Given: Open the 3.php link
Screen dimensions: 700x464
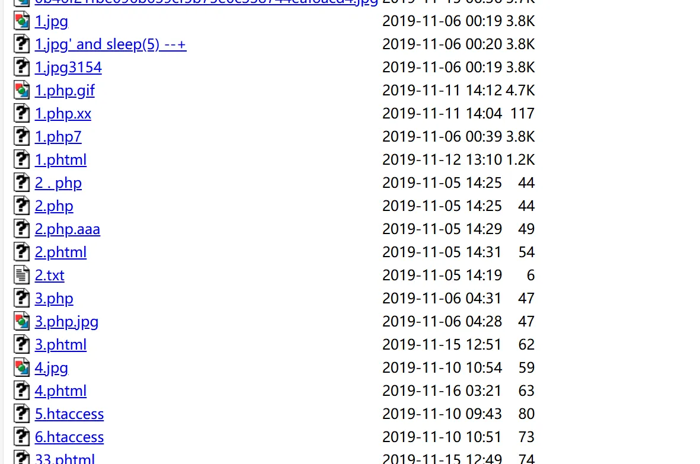Looking at the screenshot, I should coord(54,299).
